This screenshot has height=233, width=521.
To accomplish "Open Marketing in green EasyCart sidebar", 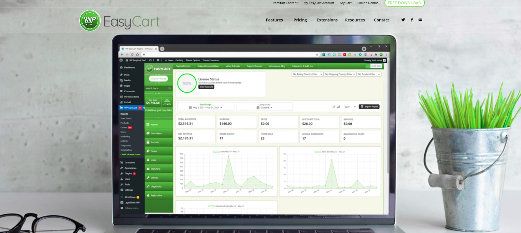I will point(159,169).
